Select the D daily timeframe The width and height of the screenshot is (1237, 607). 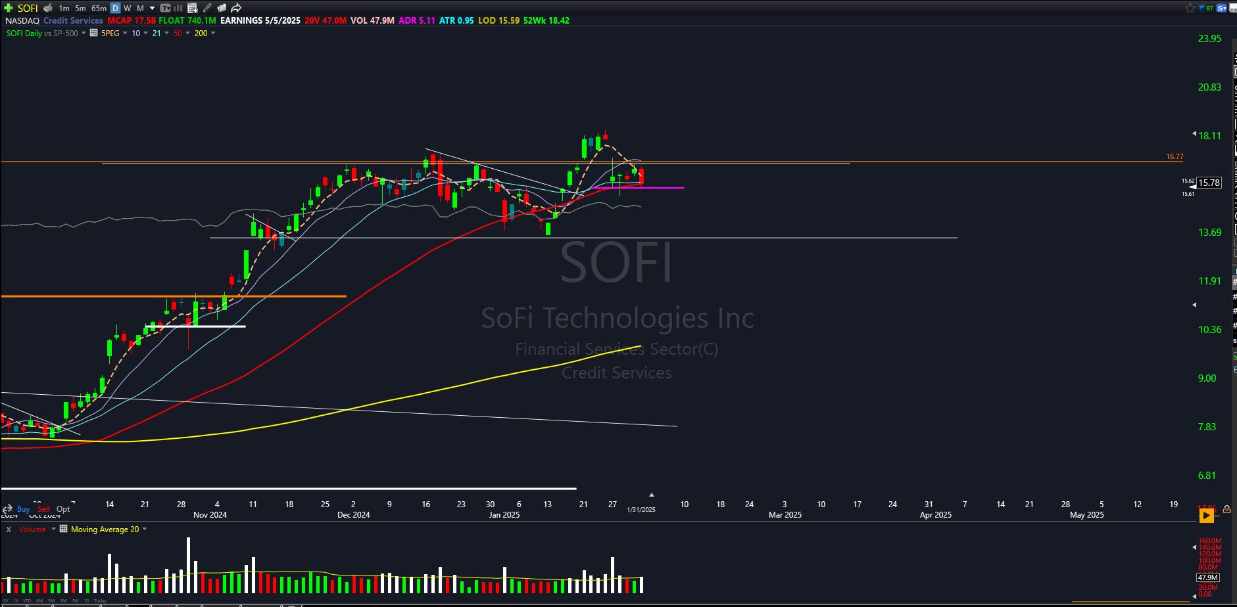pos(115,8)
